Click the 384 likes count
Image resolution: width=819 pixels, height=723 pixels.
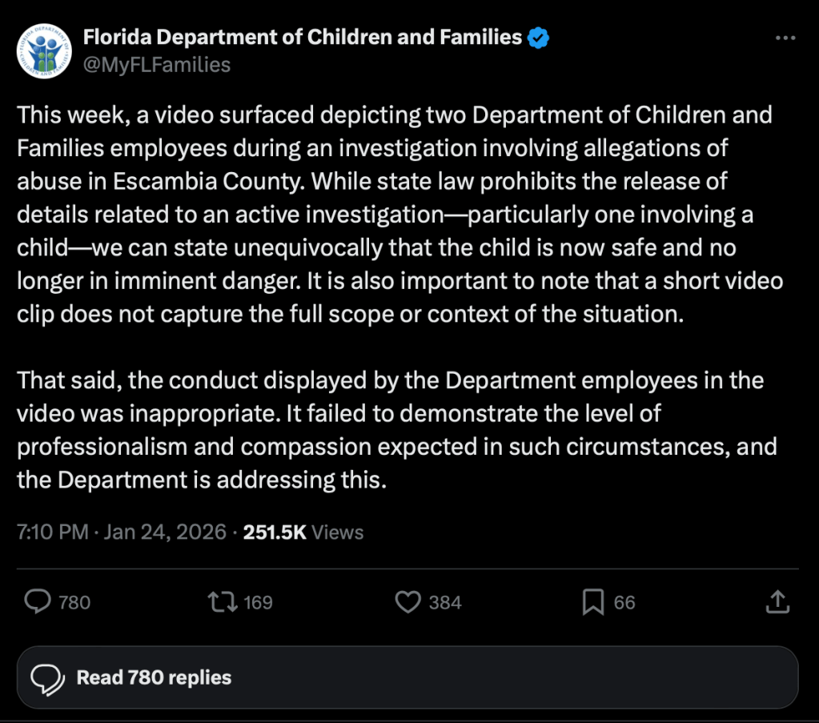point(445,602)
